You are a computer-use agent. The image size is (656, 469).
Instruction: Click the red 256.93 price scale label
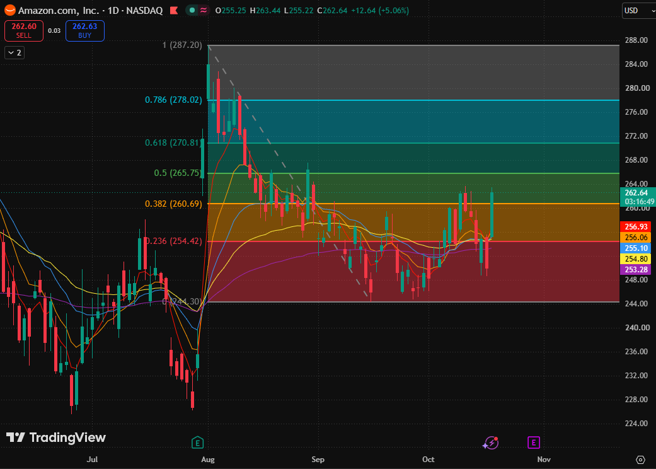(635, 227)
